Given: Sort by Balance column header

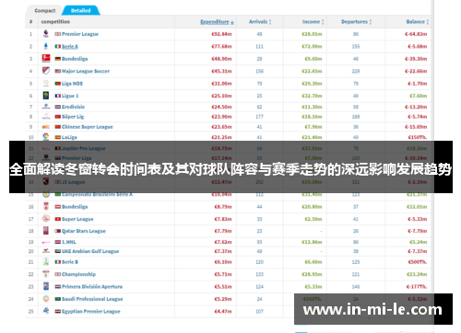Looking at the screenshot, I should pyautogui.click(x=418, y=22).
